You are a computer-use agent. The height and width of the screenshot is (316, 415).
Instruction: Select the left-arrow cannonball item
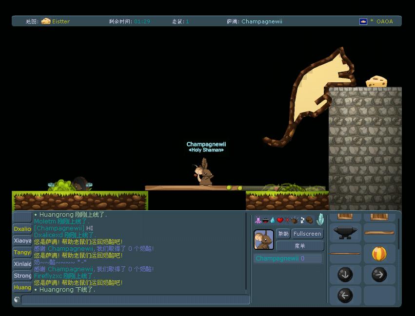[x=345, y=296]
